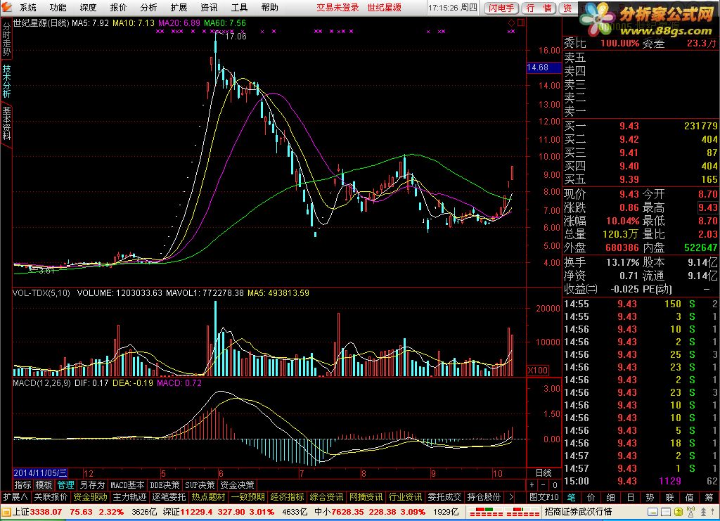Click 另存为 save-as button
The width and height of the screenshot is (720, 521).
click(92, 484)
